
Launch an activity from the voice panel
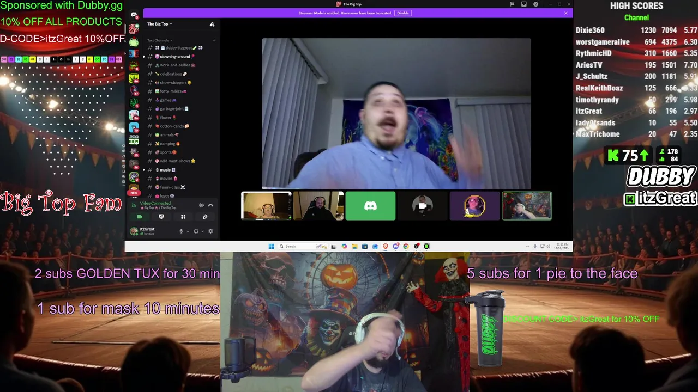pos(183,217)
